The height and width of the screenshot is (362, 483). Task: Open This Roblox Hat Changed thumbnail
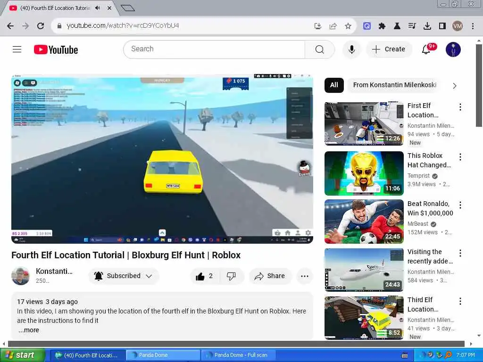[364, 173]
